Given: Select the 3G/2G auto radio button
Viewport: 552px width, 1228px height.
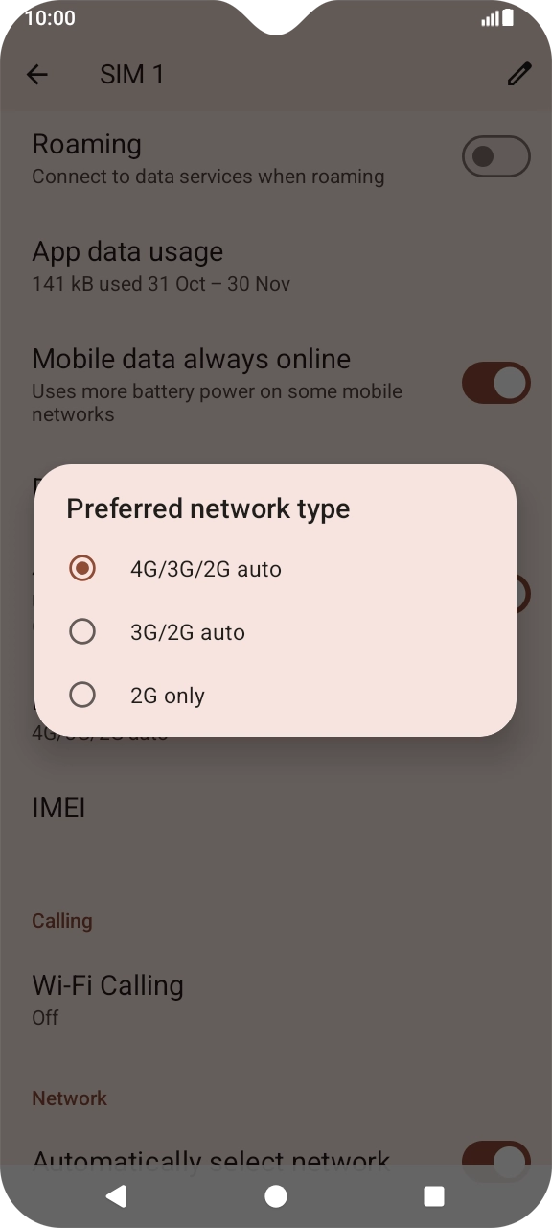Looking at the screenshot, I should pyautogui.click(x=82, y=631).
